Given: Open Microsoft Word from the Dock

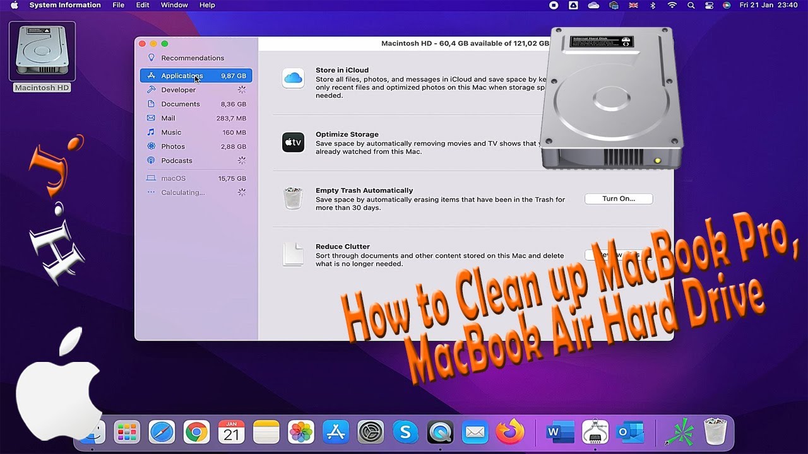Looking at the screenshot, I should pos(561,433).
